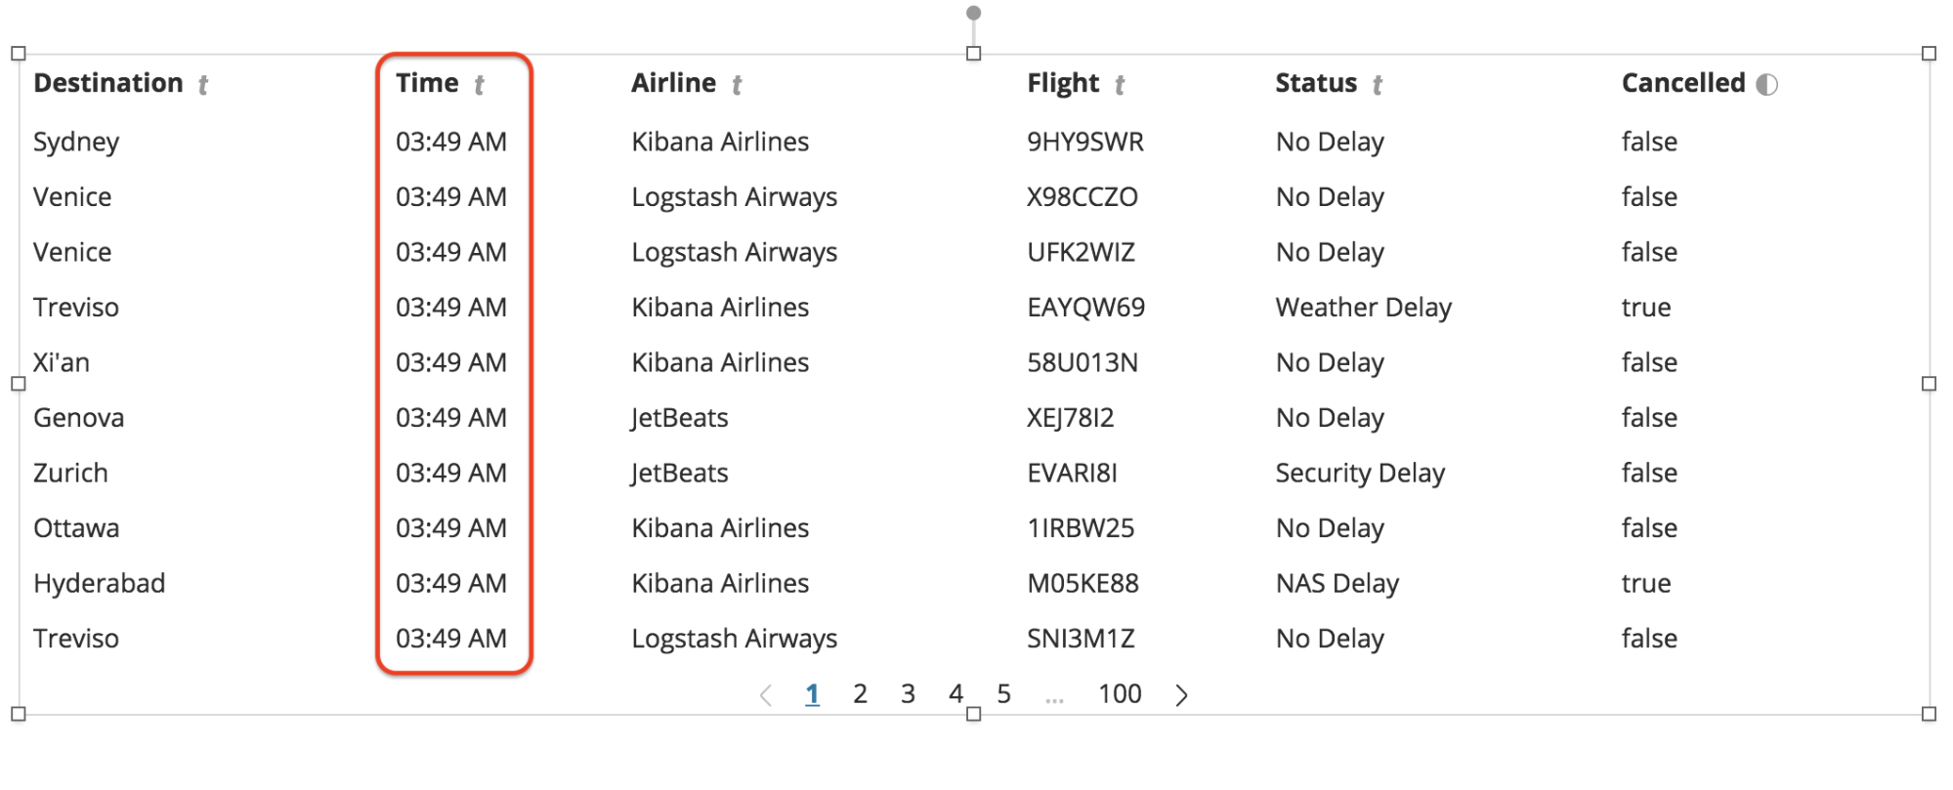1953x790 pixels.
Task: Go to next page with right chevron
Action: tap(1182, 694)
